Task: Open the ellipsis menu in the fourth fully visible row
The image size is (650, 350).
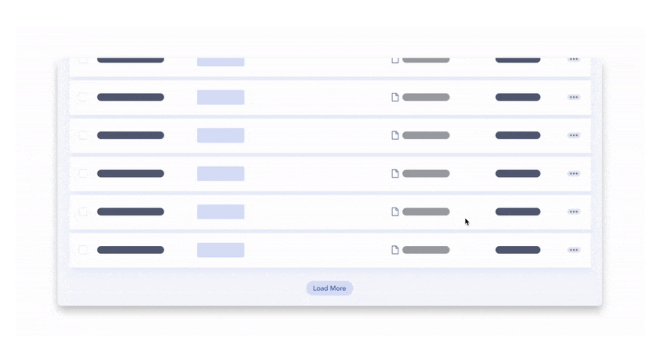Action: [x=574, y=212]
